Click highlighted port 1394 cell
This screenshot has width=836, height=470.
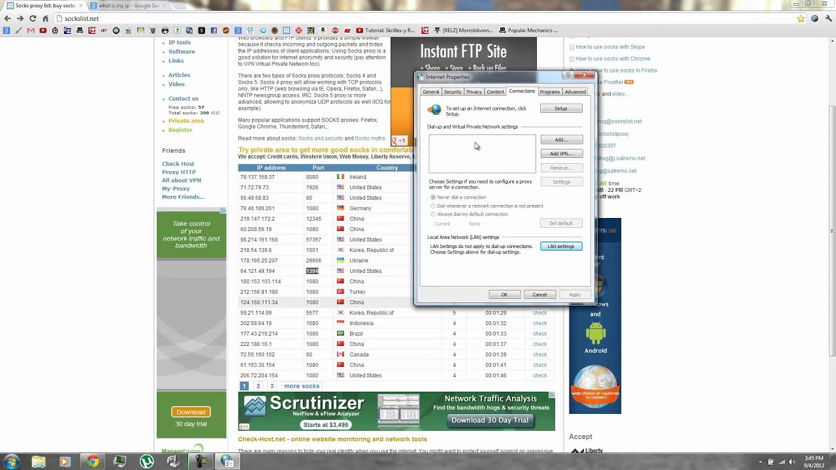pos(312,271)
